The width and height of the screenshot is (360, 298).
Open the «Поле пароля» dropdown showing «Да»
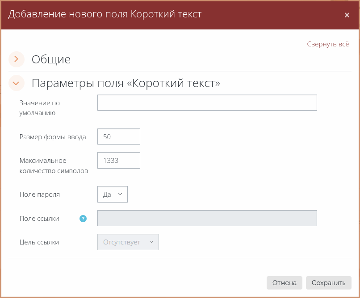[113, 195]
